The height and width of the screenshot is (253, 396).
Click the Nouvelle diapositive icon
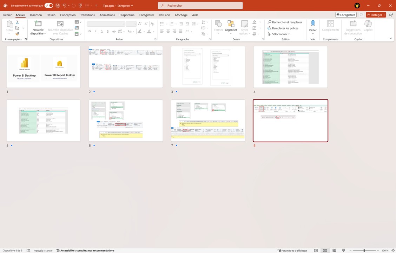tap(38, 24)
